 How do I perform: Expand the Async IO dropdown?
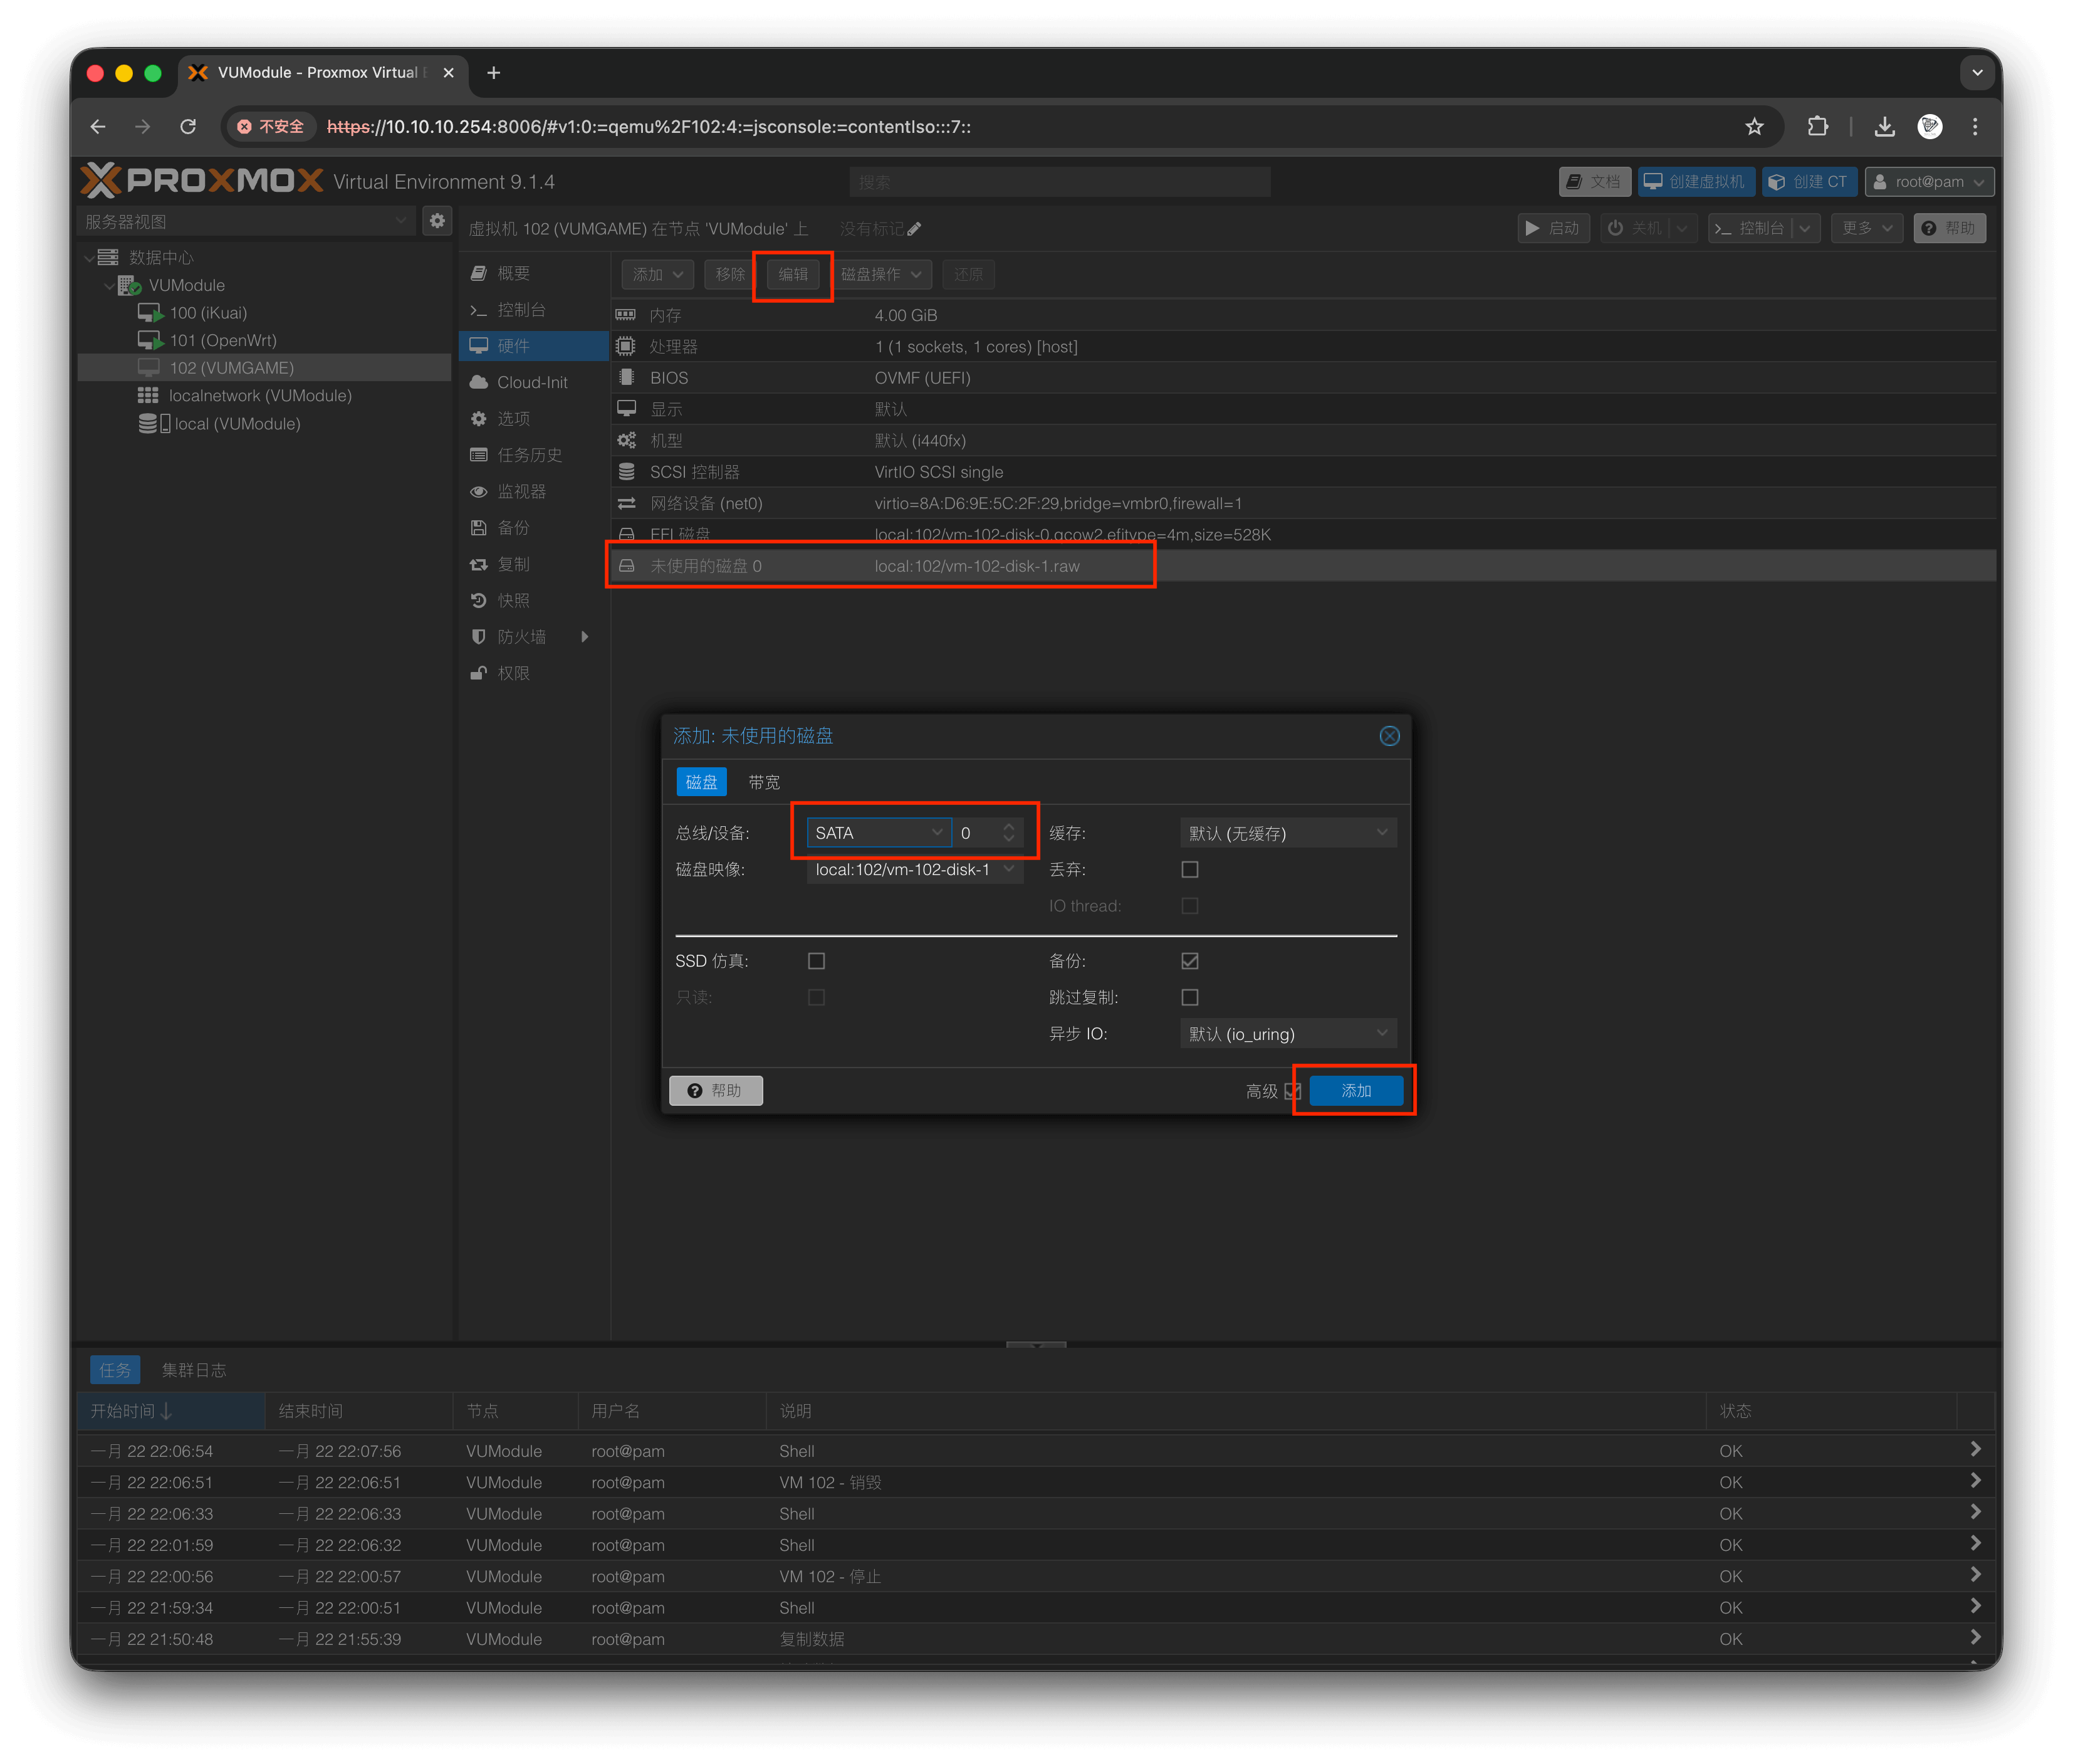tap(1287, 1034)
